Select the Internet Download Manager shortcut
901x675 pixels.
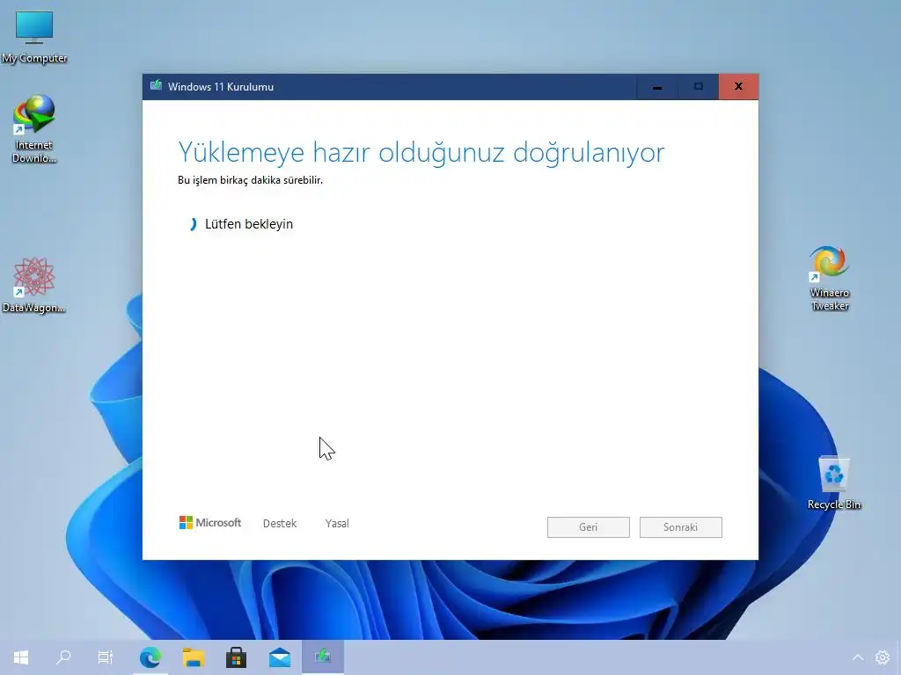[x=34, y=129]
